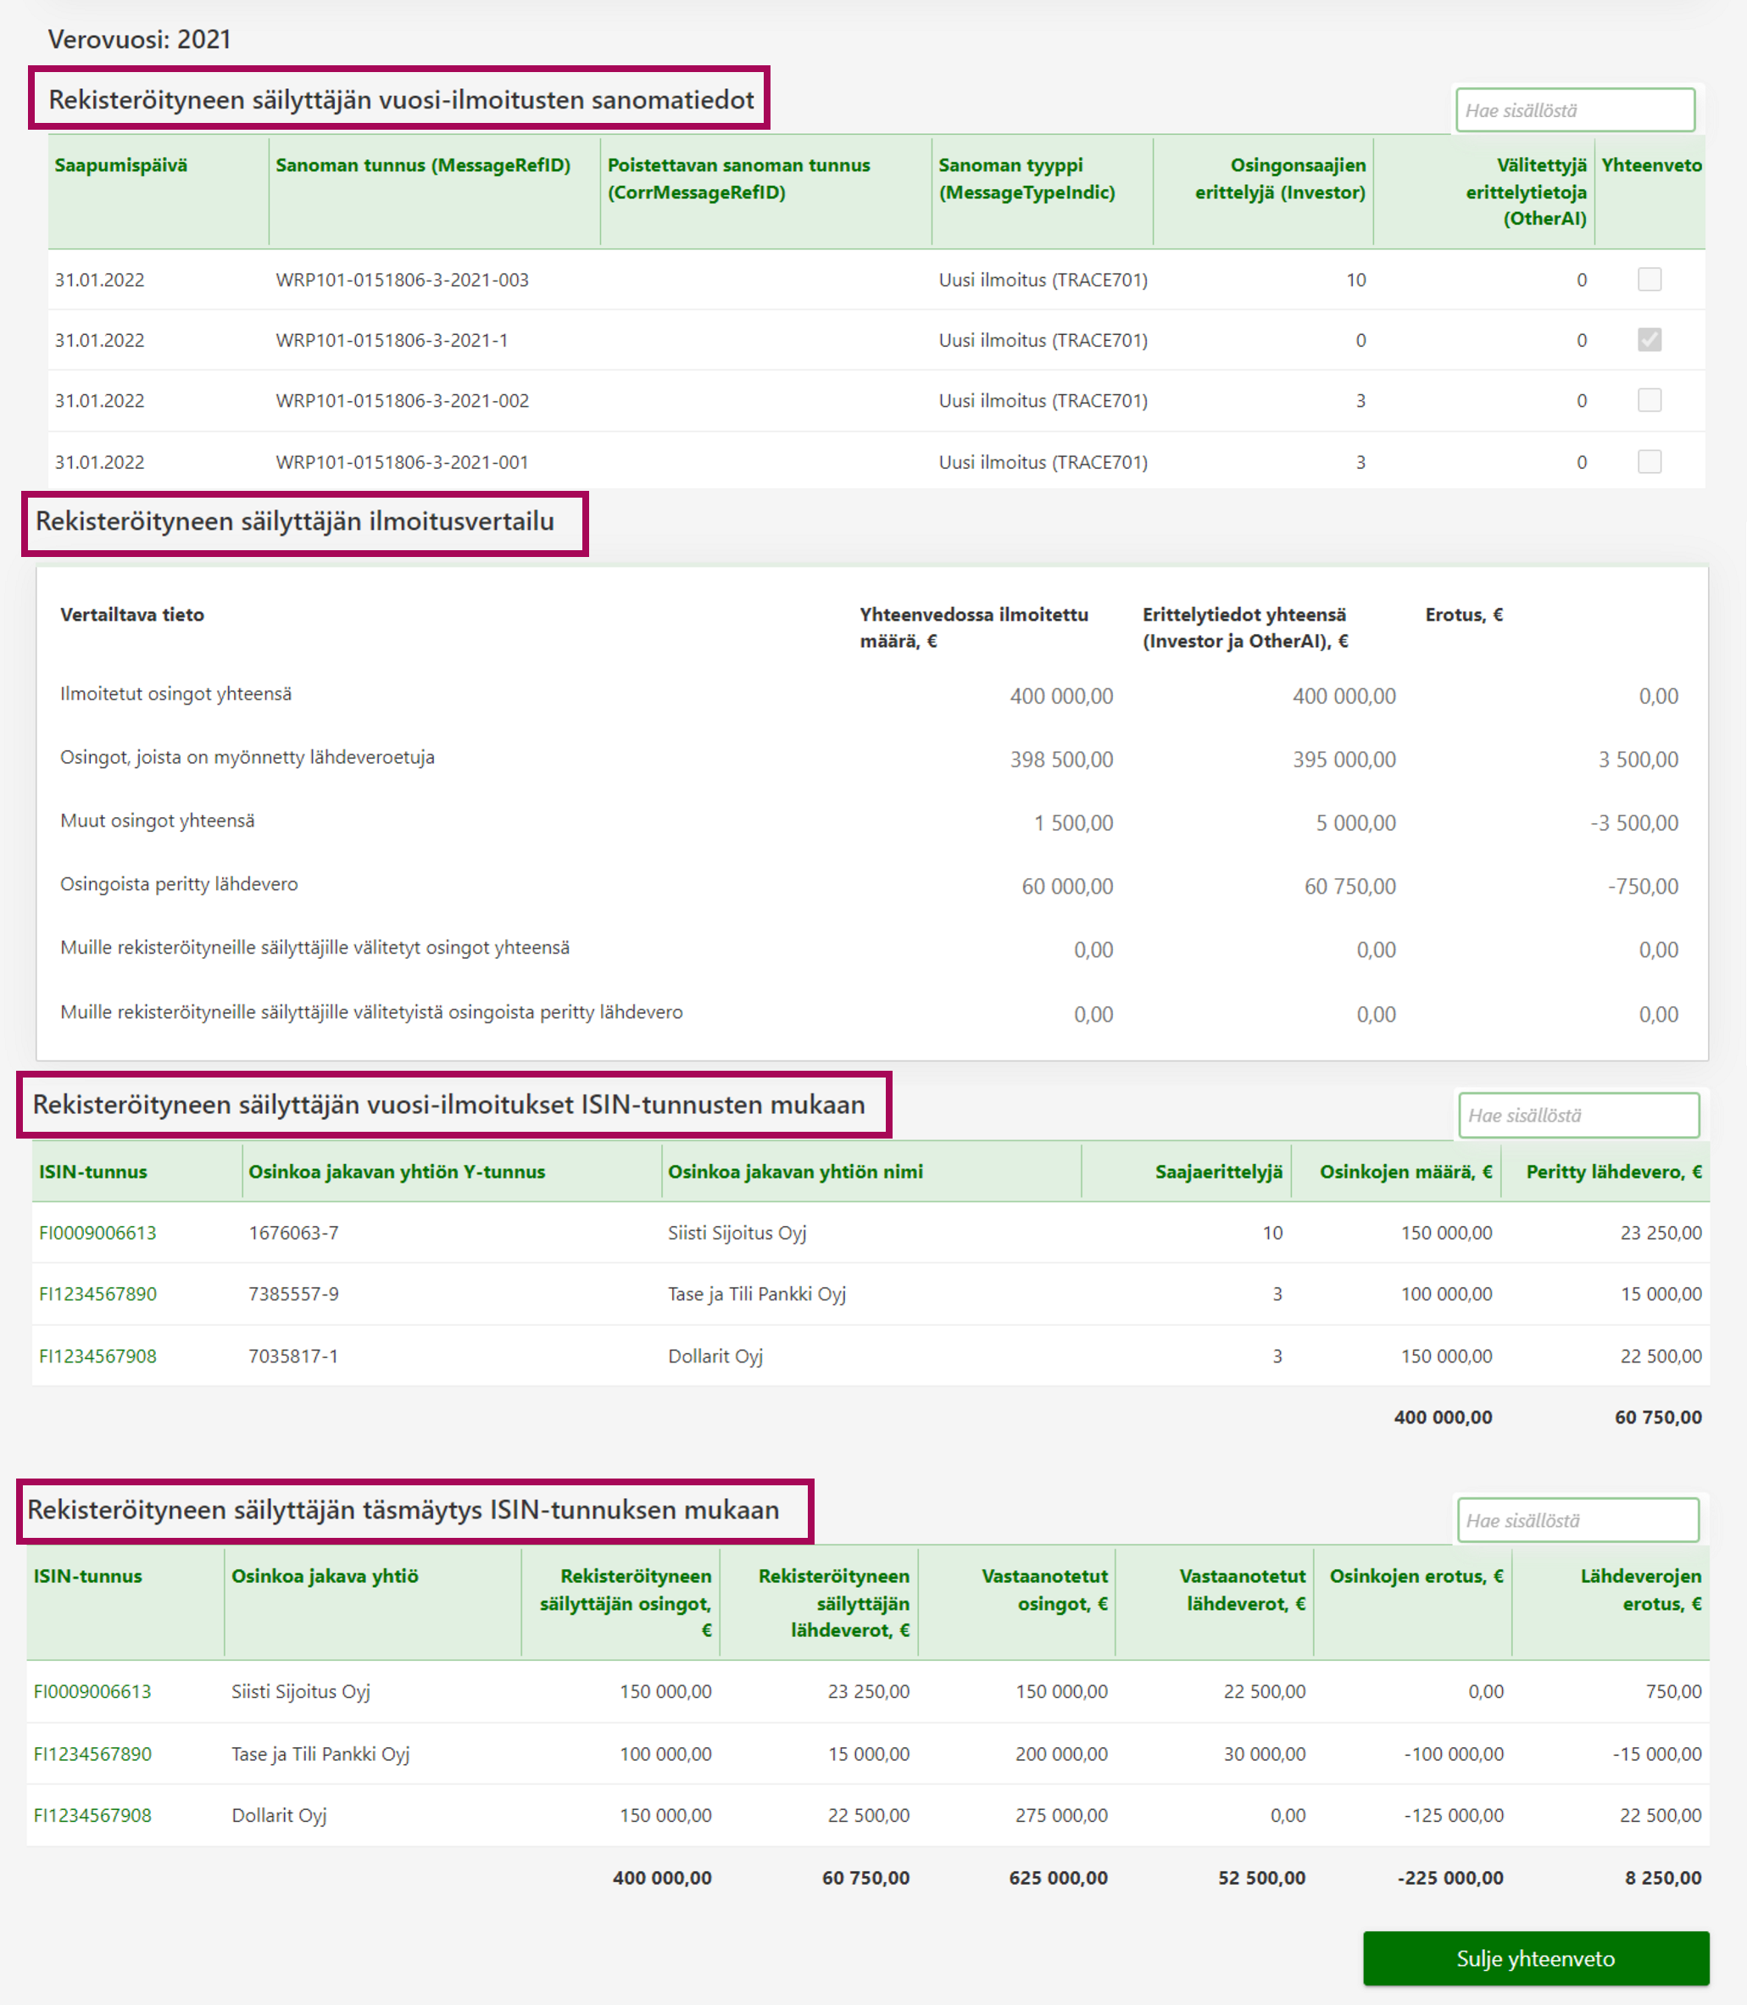This screenshot has width=1747, height=2005.
Task: Sort by Sanoman tunnus (MessageRefID) header
Action: pos(422,166)
